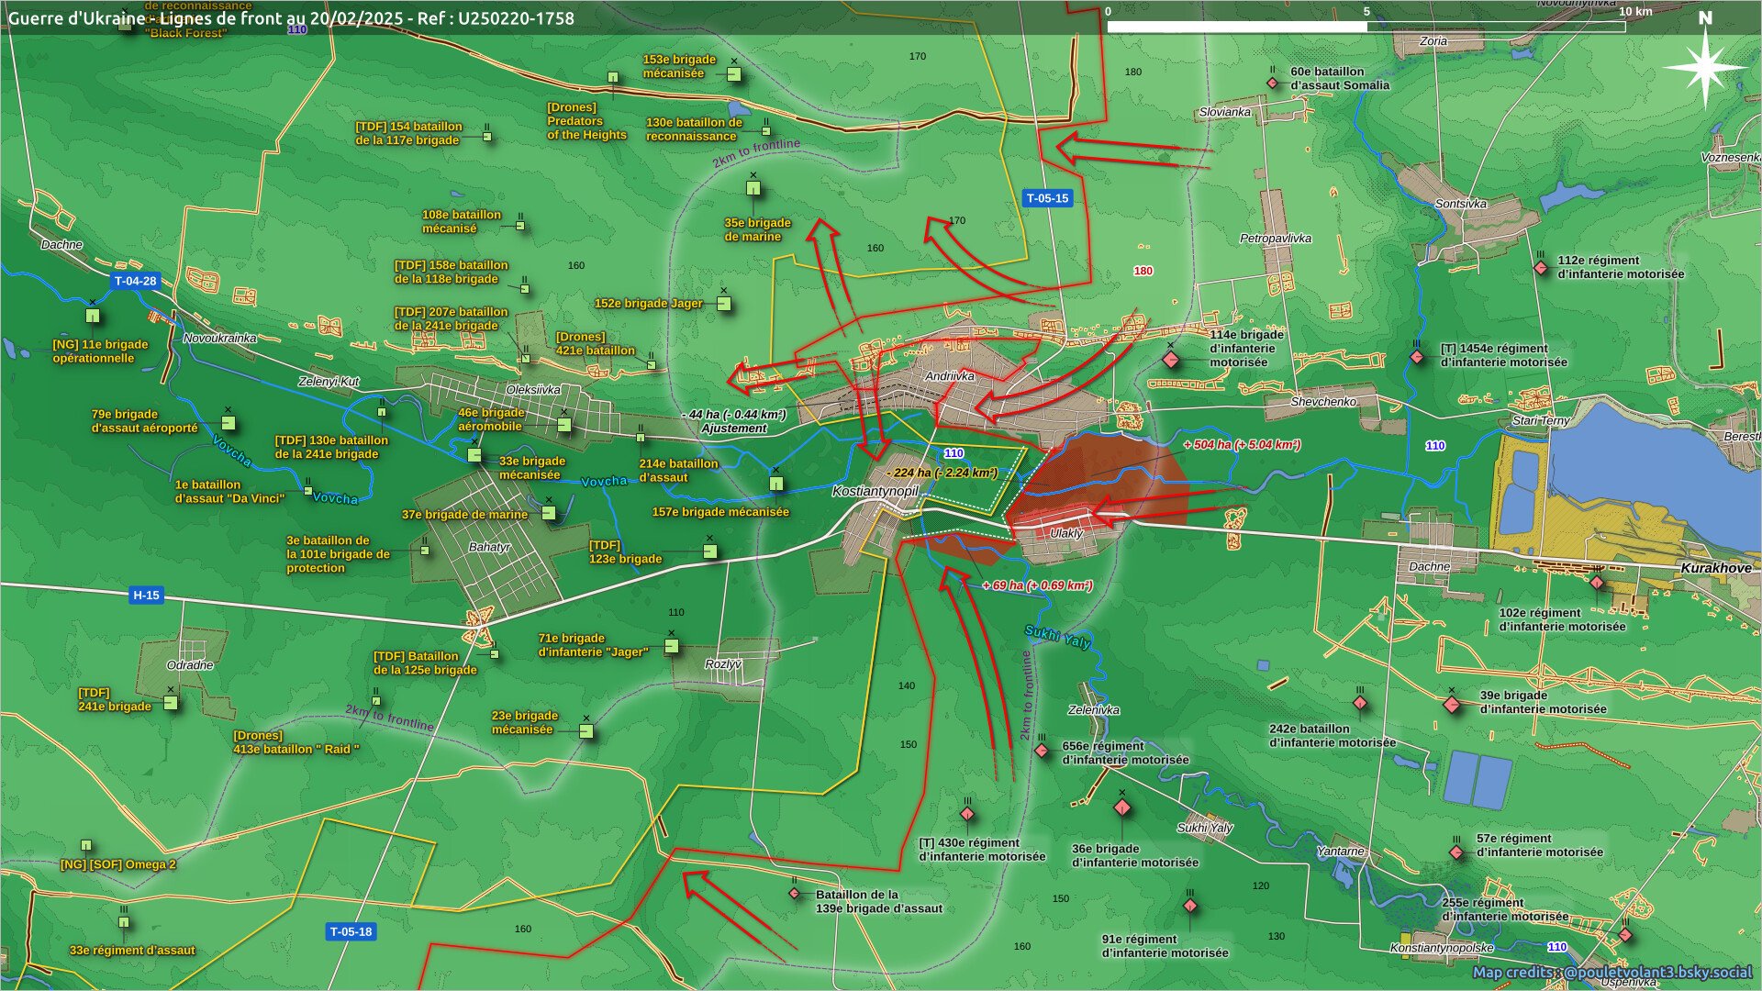Click the Odradne village label
The width and height of the screenshot is (1762, 991).
tap(190, 665)
